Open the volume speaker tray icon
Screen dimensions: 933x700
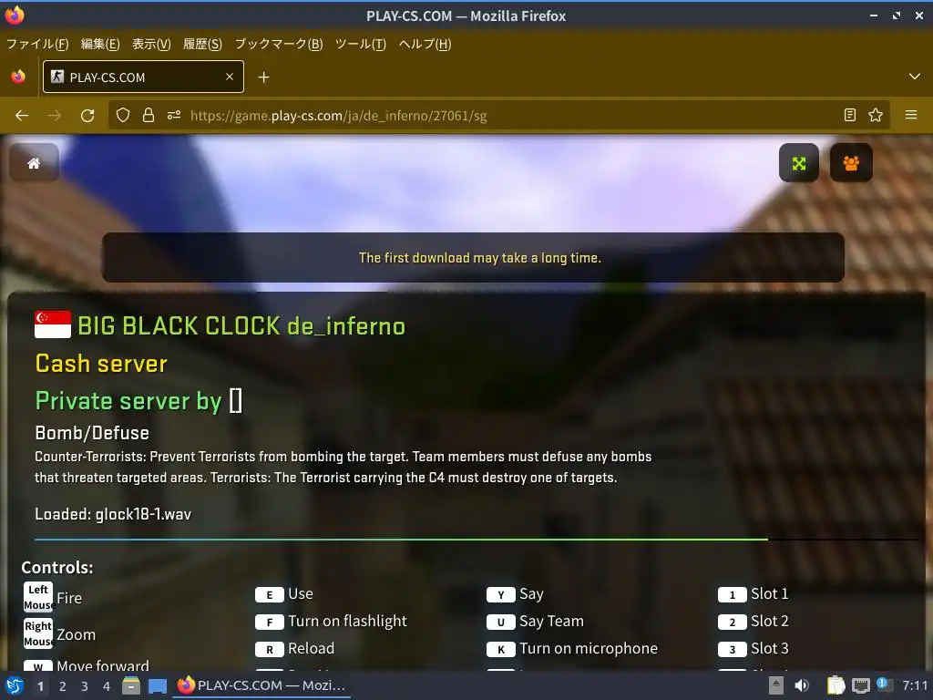(802, 685)
